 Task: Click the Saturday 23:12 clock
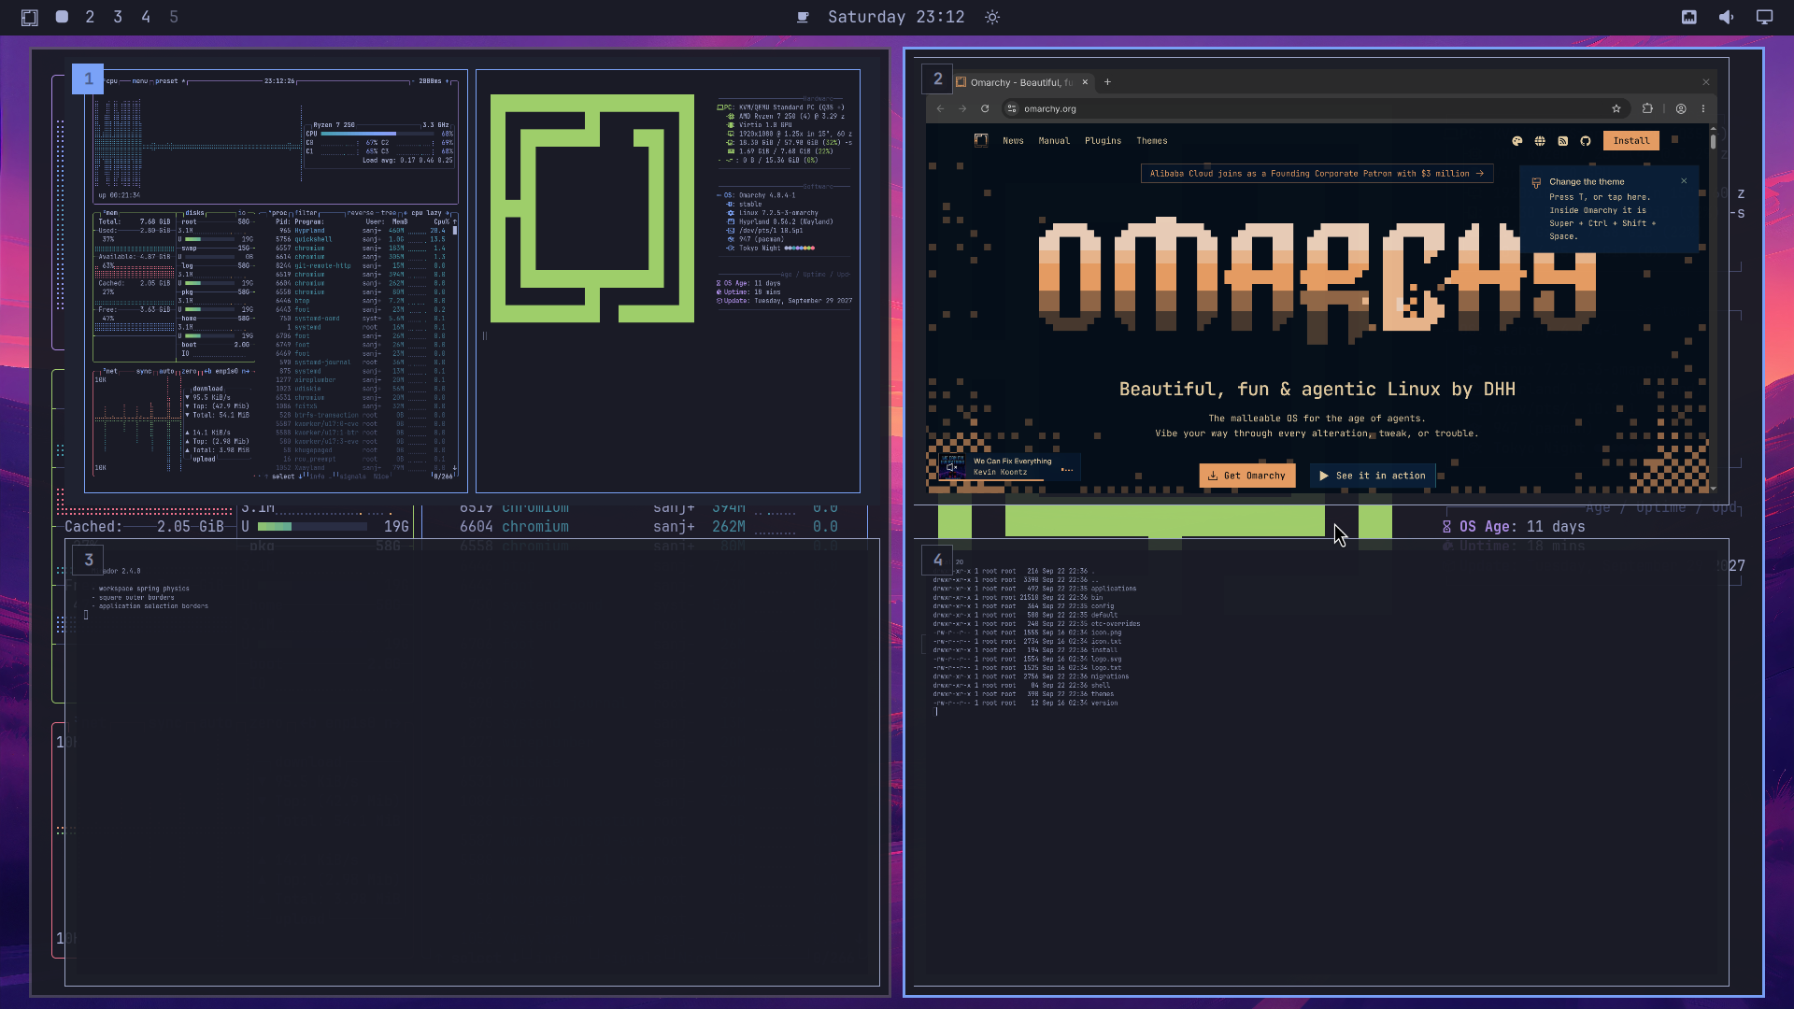tap(896, 17)
